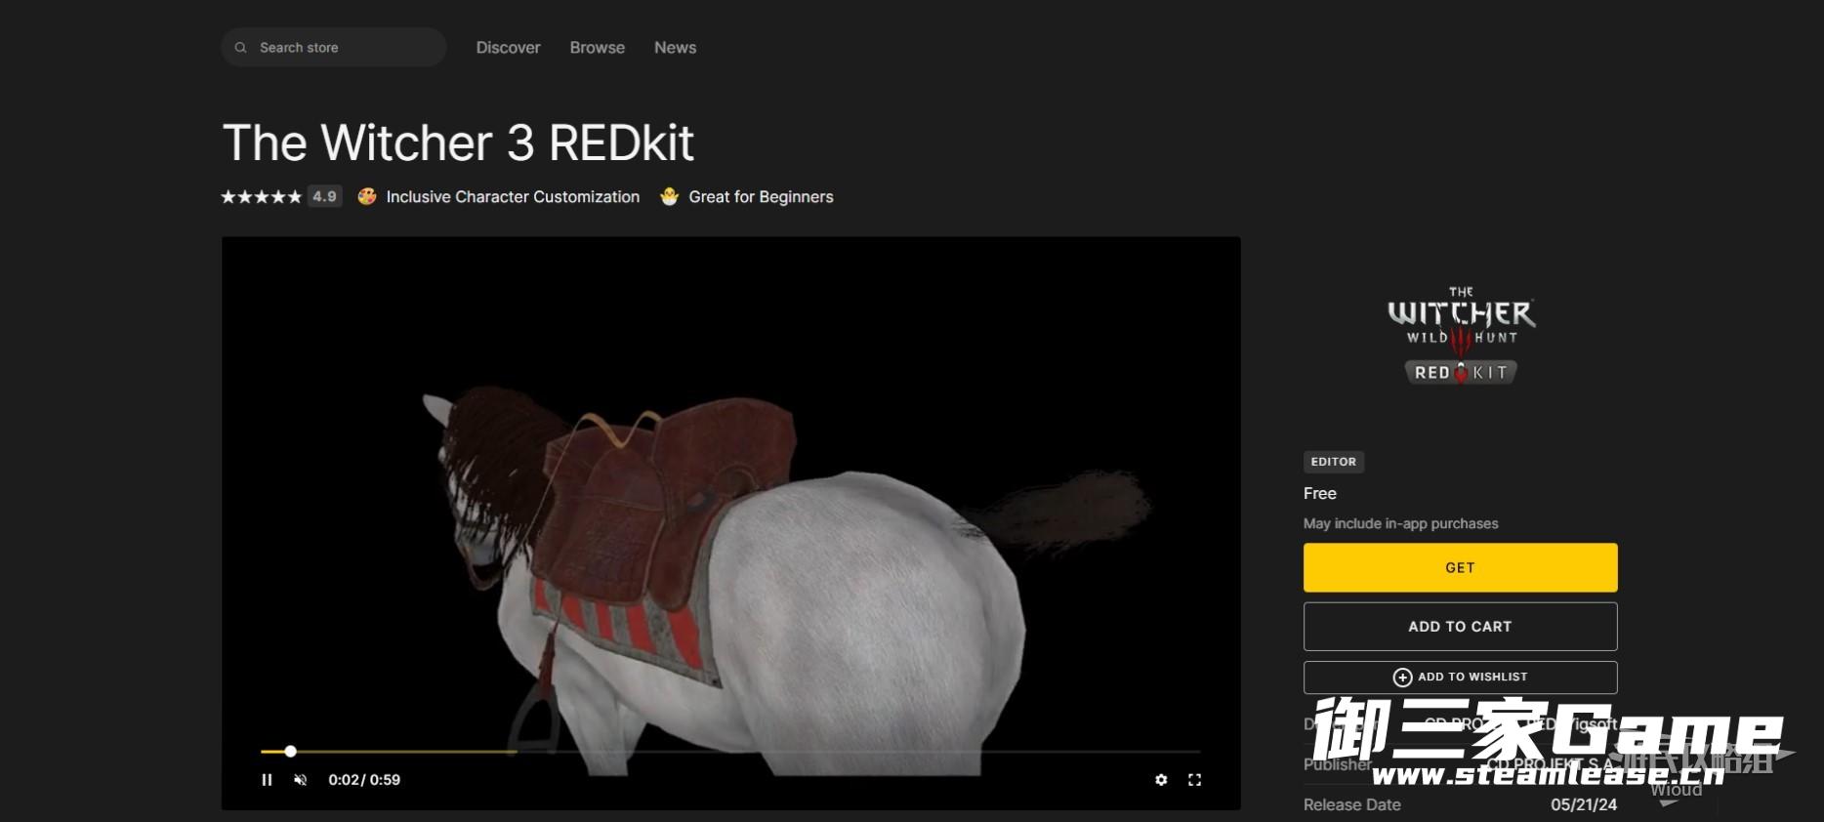
Task: Click the EDITOR tag label
Action: click(1333, 462)
